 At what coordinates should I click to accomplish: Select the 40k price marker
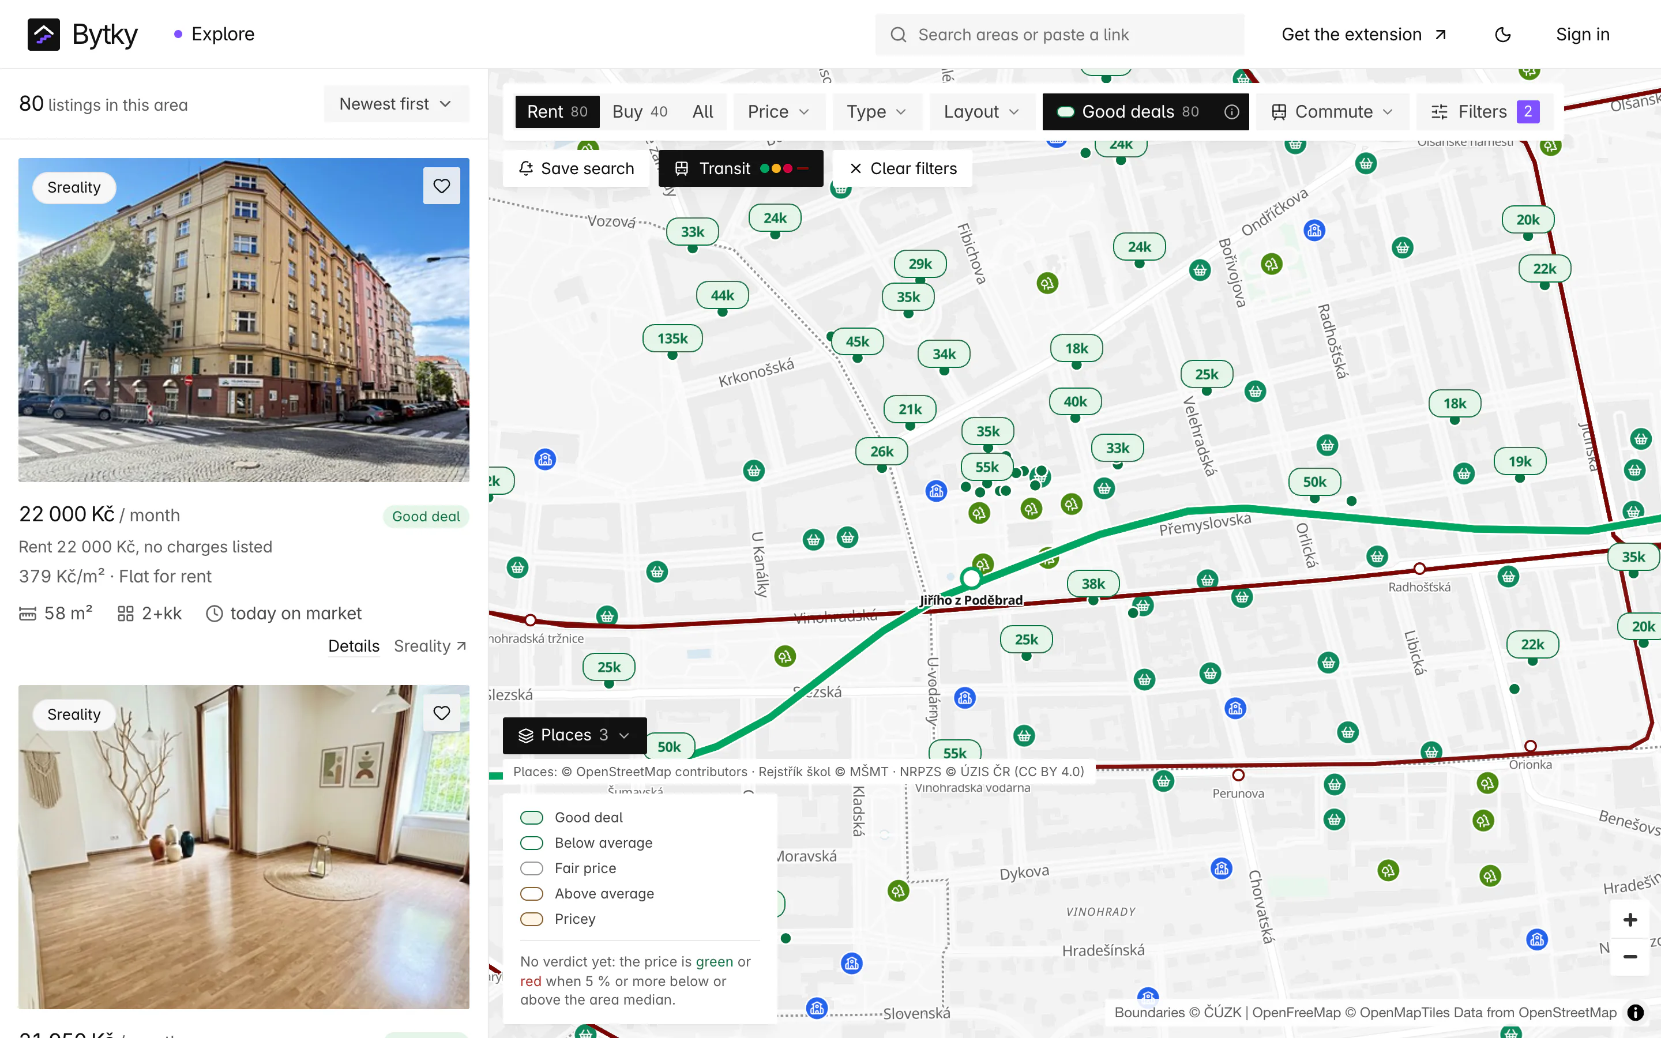pyautogui.click(x=1075, y=401)
